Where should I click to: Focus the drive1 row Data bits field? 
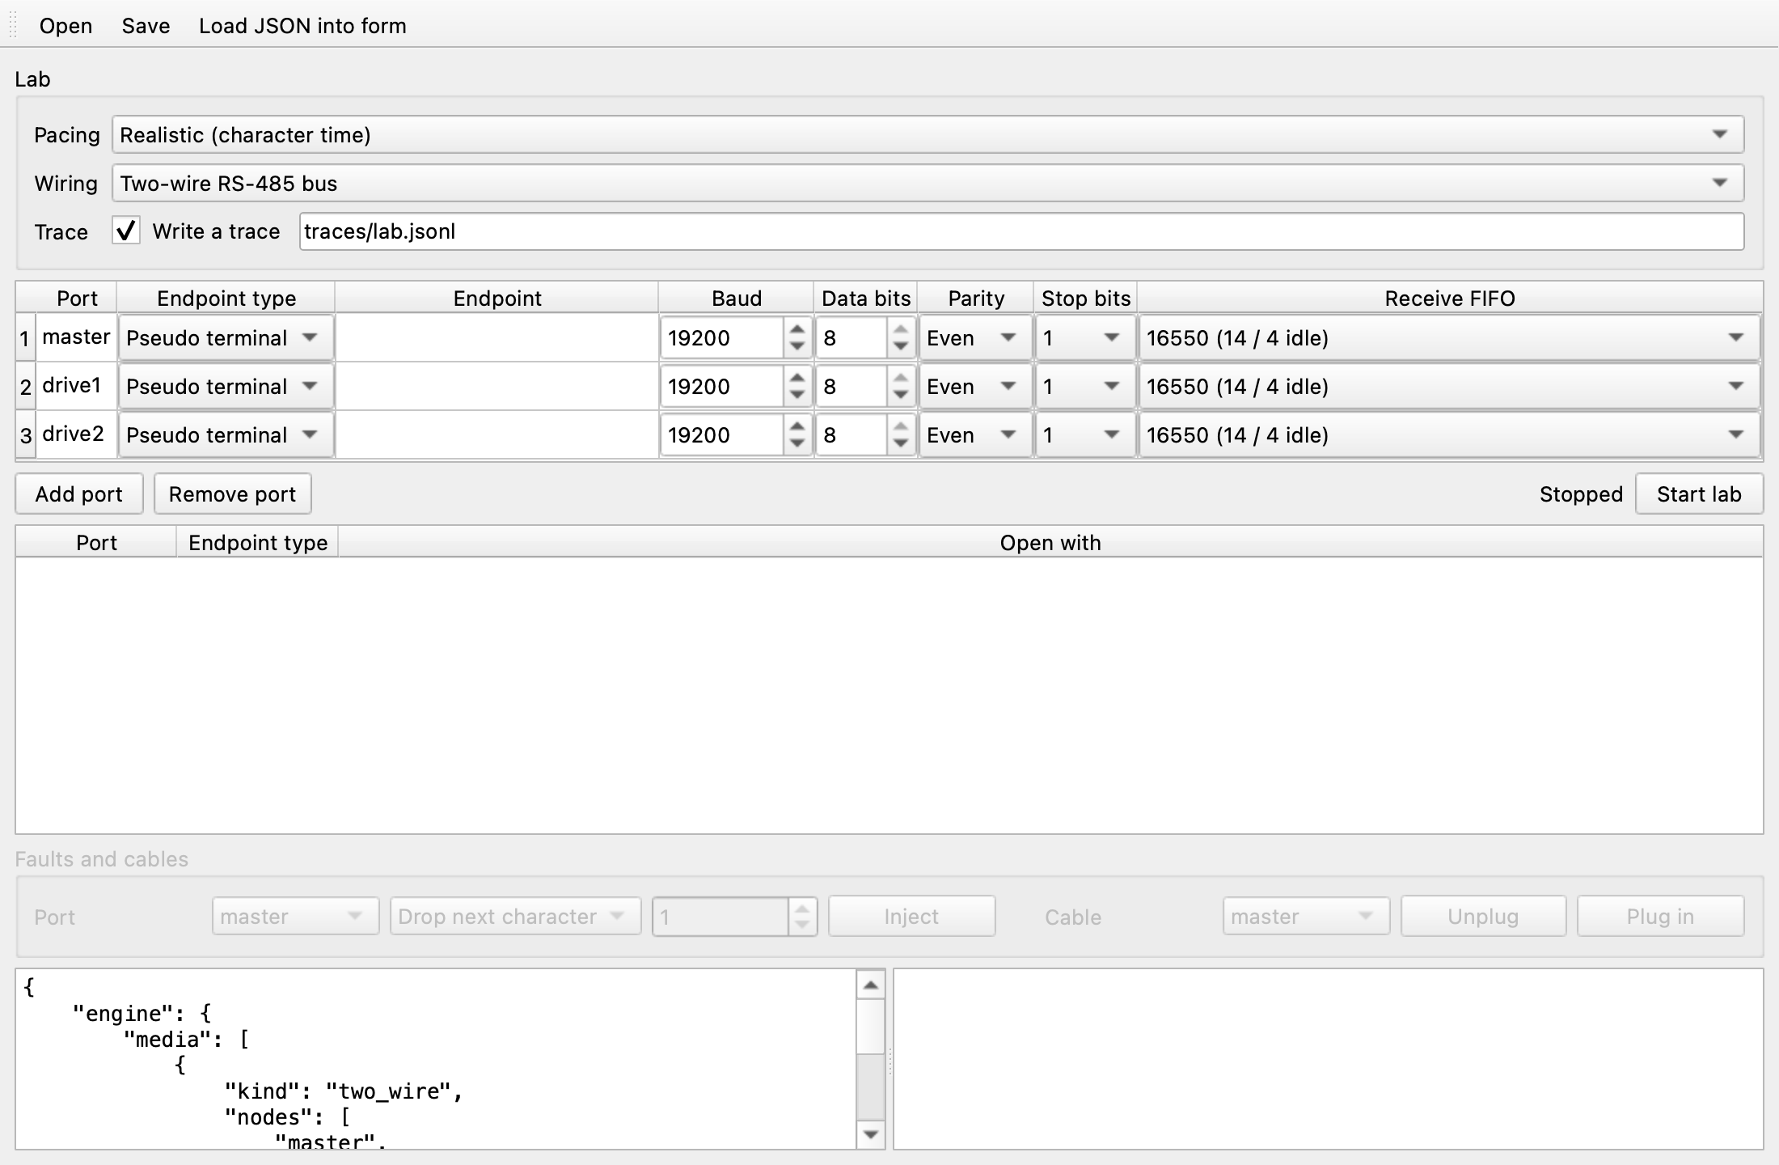coord(851,387)
